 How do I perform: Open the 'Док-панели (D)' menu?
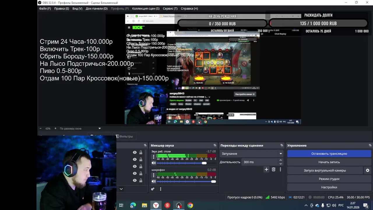pyautogui.click(x=96, y=8)
